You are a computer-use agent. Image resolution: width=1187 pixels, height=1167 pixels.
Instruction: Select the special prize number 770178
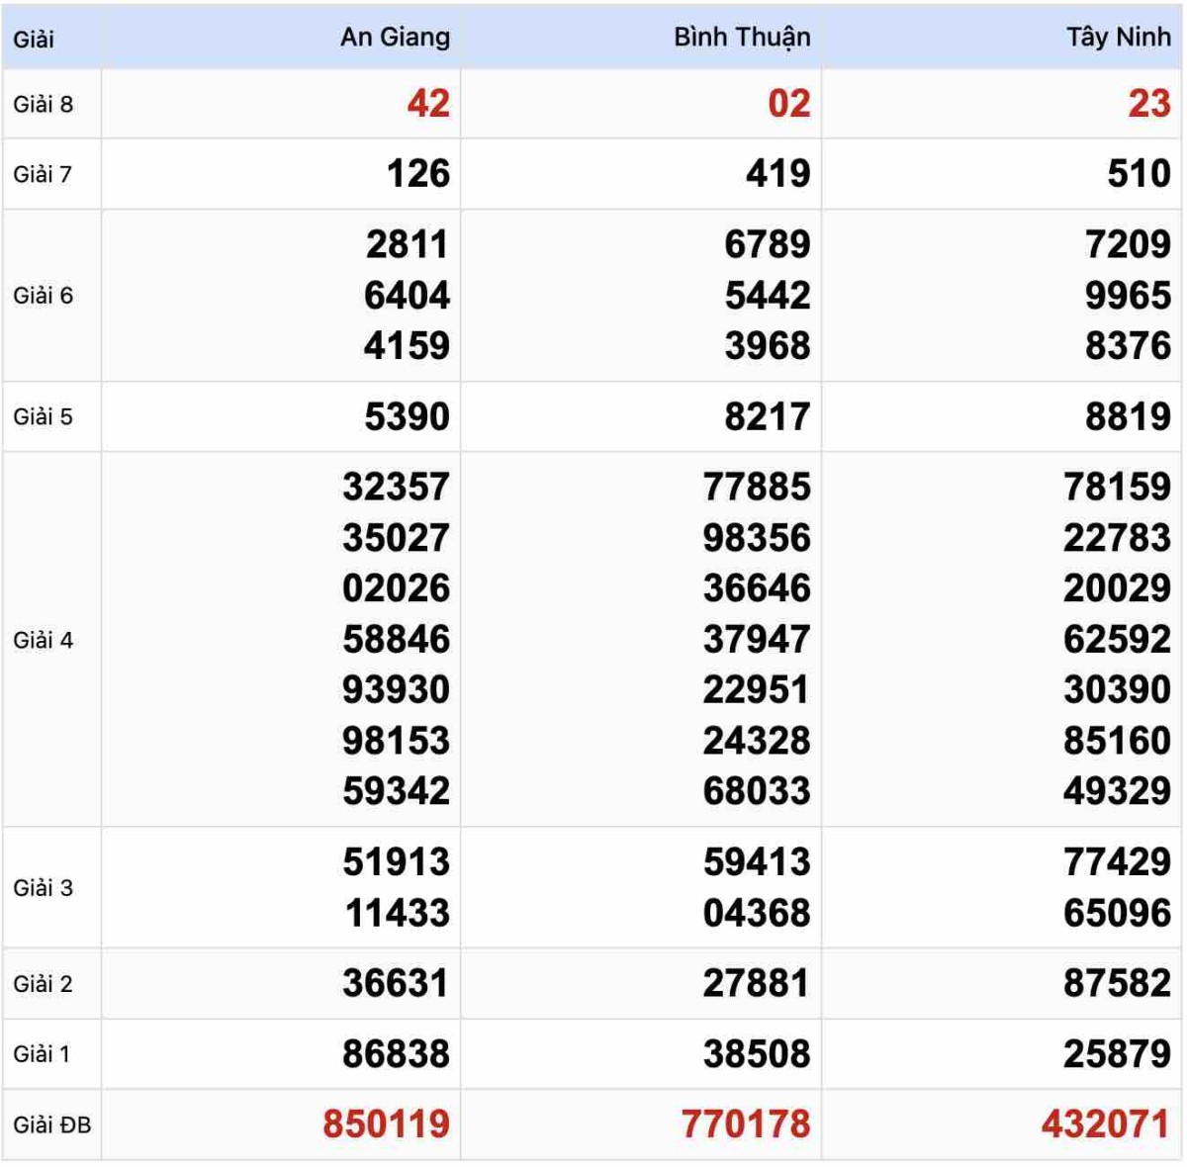[x=746, y=1124]
